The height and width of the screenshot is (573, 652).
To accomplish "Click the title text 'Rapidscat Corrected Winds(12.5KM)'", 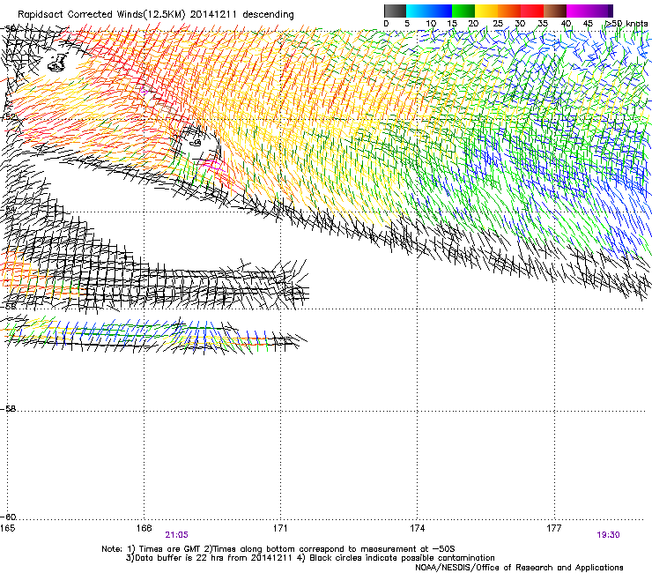I will (101, 15).
